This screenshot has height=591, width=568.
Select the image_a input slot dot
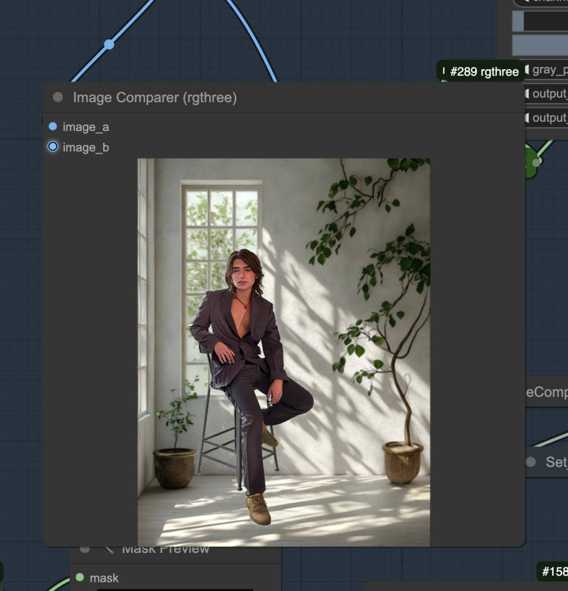(x=53, y=126)
